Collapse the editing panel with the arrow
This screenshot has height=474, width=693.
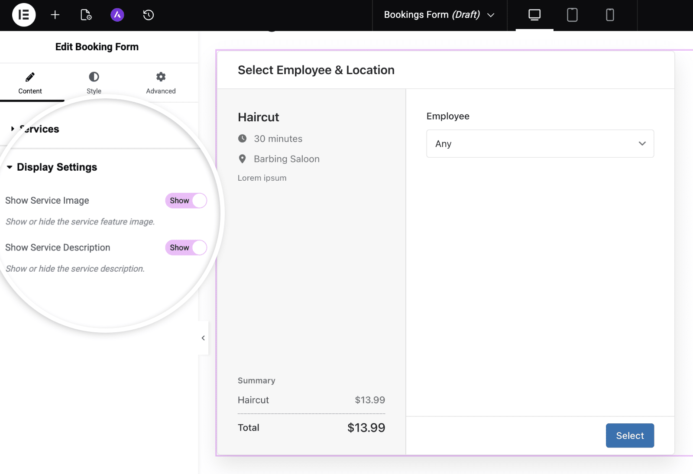click(203, 338)
